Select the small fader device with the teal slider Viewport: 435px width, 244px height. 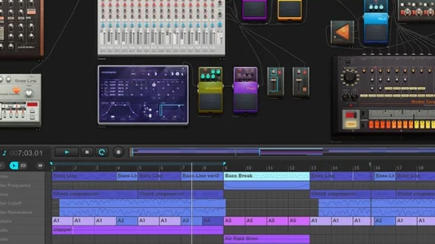(x=276, y=82)
